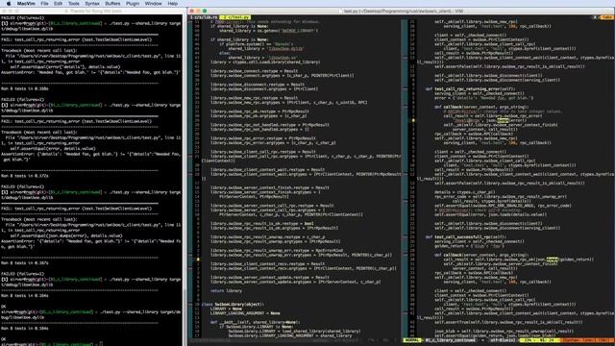Click the 'LIBRARY_LOADING_ARGUMENT = None' line
The width and height of the screenshot is (615, 346).
(x=245, y=313)
